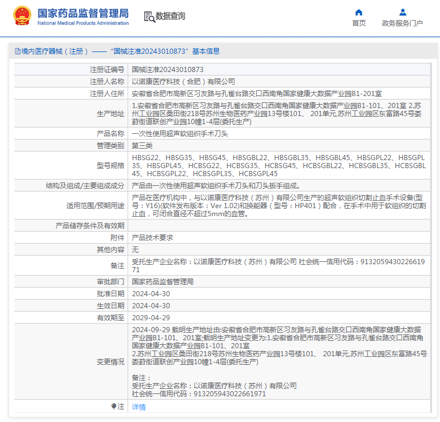Viewport: 440px width, 422px height.
Task: Click the lightbulb icon beside 注
Action: tap(113, 406)
